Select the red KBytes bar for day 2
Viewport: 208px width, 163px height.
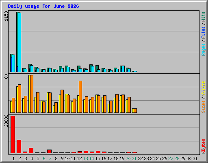click(x=19, y=146)
